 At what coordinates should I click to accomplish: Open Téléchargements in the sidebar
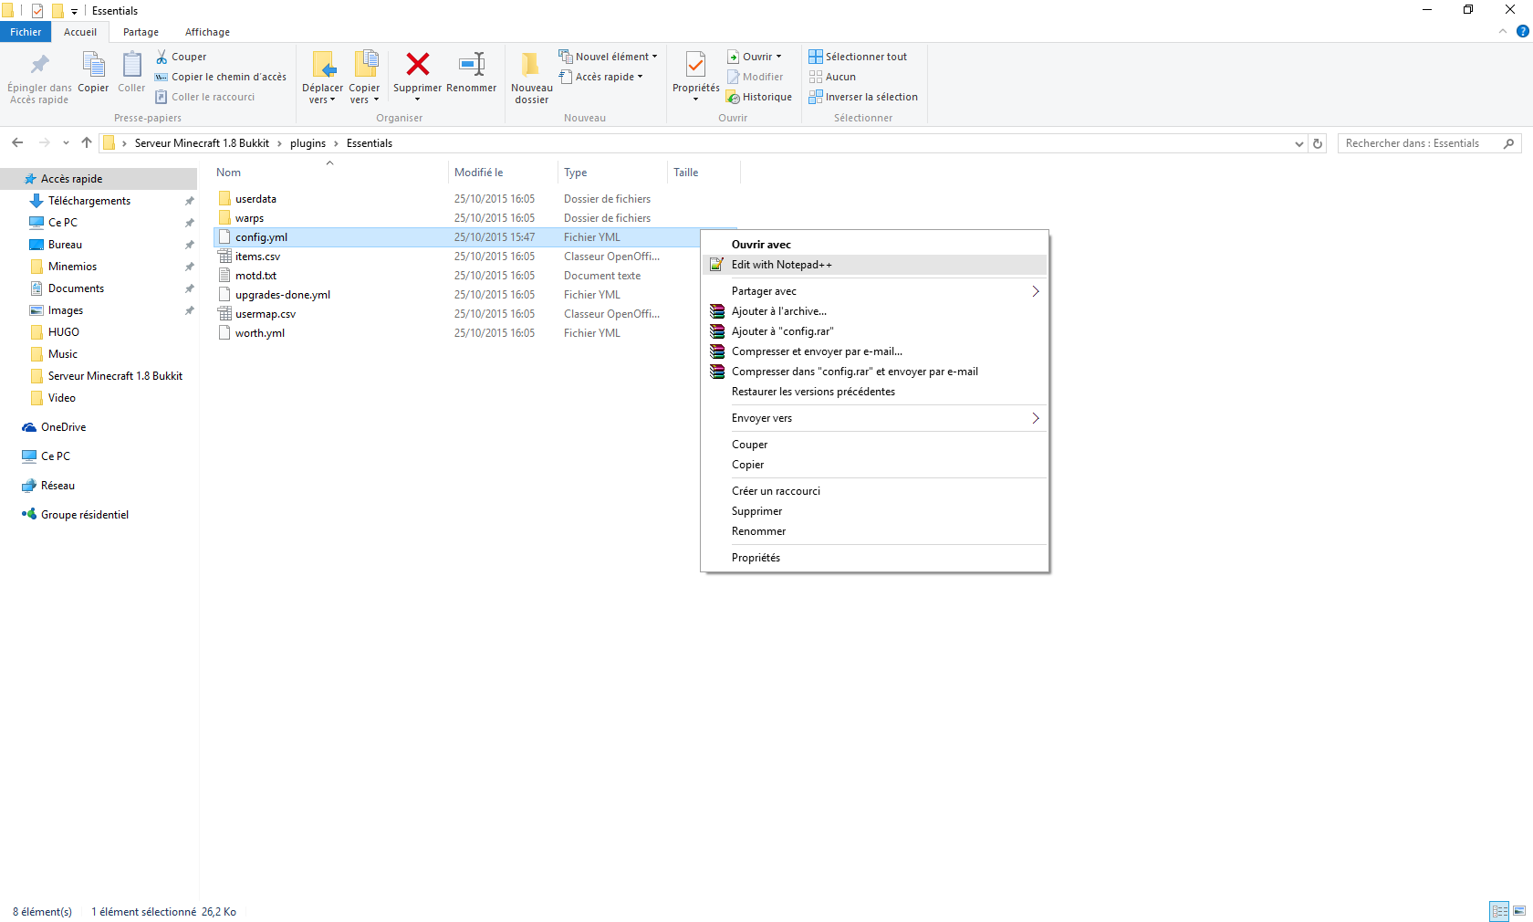coord(89,201)
